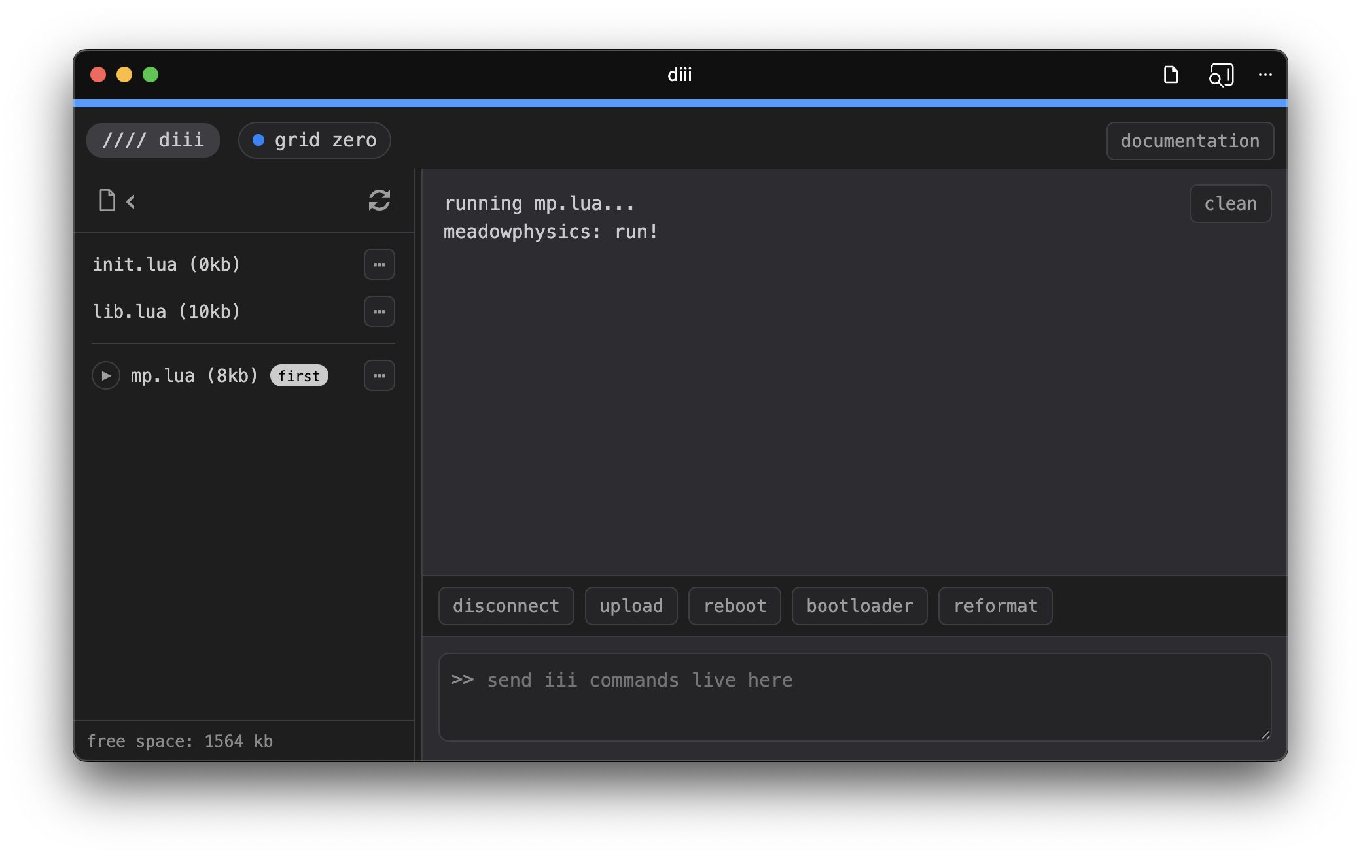
Task: Open the three-dot menu in title bar
Action: 1265,75
